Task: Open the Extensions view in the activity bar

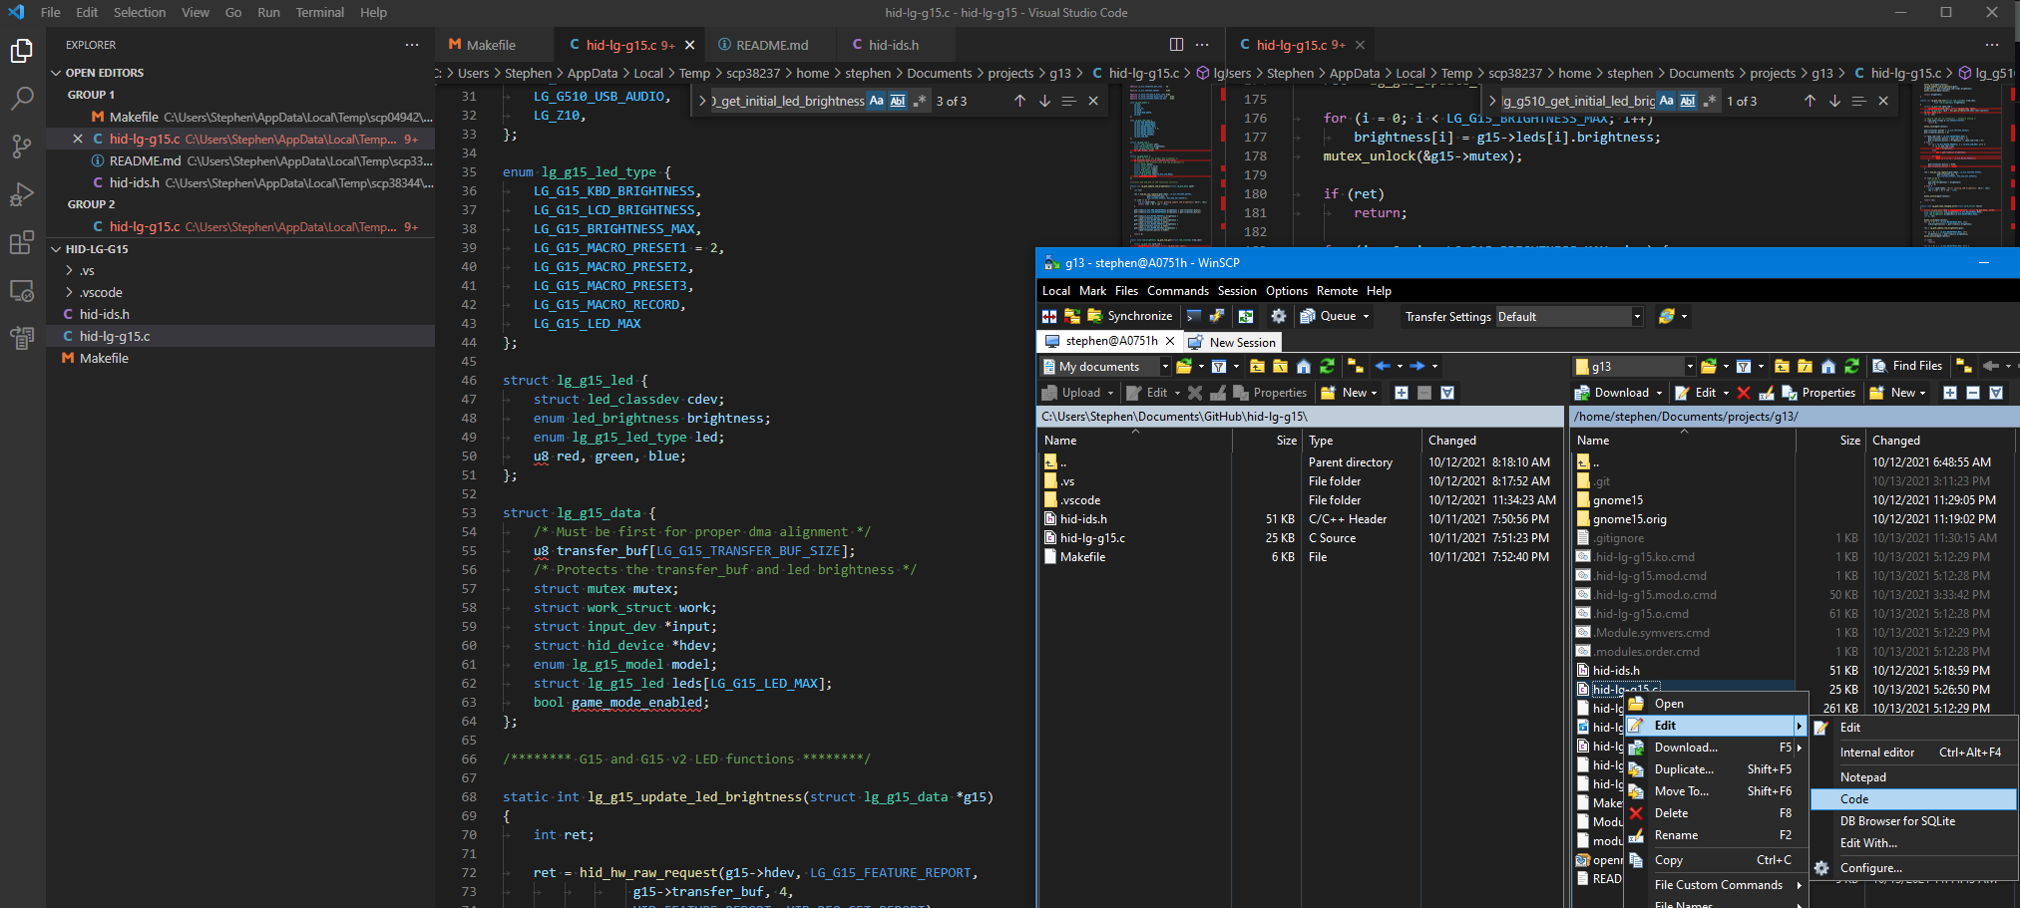Action: [22, 243]
